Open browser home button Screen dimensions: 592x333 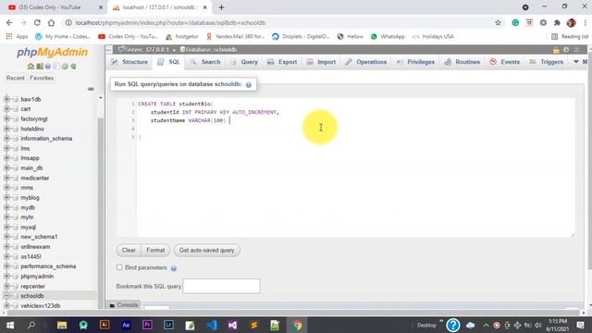point(51,22)
